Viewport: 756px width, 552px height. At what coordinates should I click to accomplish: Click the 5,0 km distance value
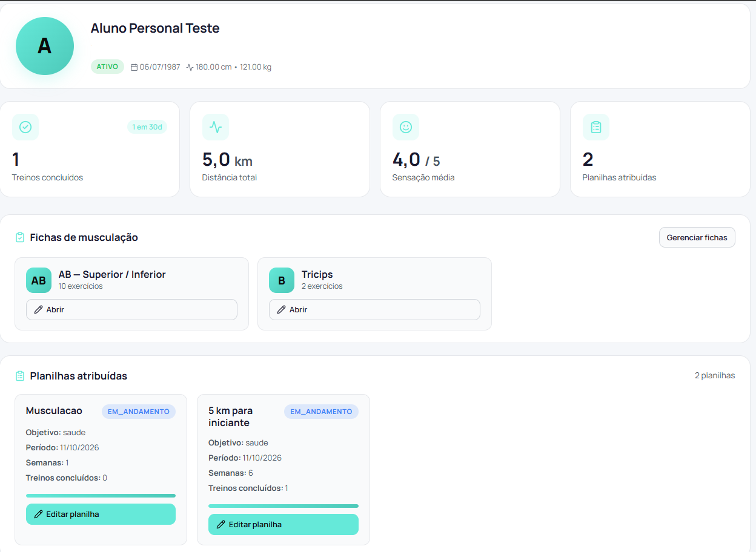click(227, 160)
